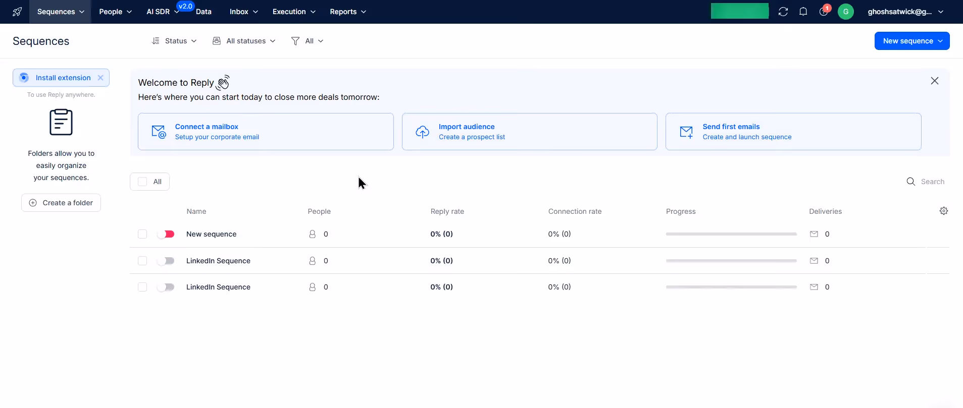Viewport: 963px width, 408px height.
Task: Click the Connect a mailbox envelope icon
Action: (x=159, y=132)
